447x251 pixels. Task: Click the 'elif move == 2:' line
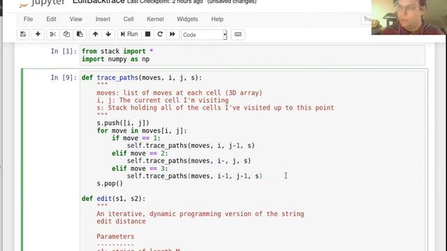(140, 153)
